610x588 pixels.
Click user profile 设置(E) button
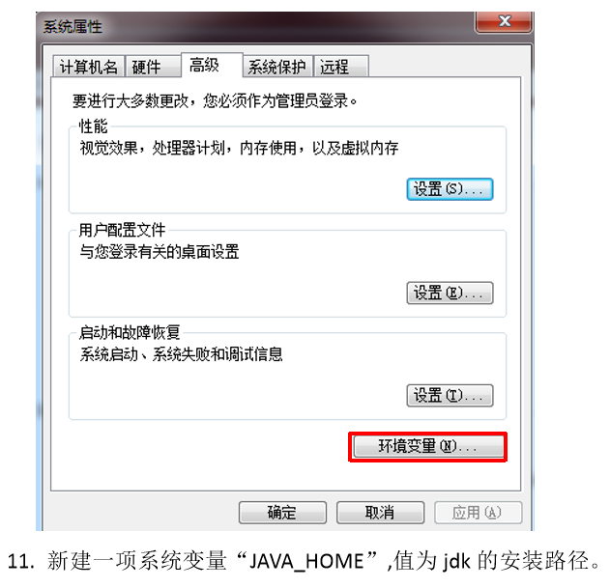coord(450,293)
